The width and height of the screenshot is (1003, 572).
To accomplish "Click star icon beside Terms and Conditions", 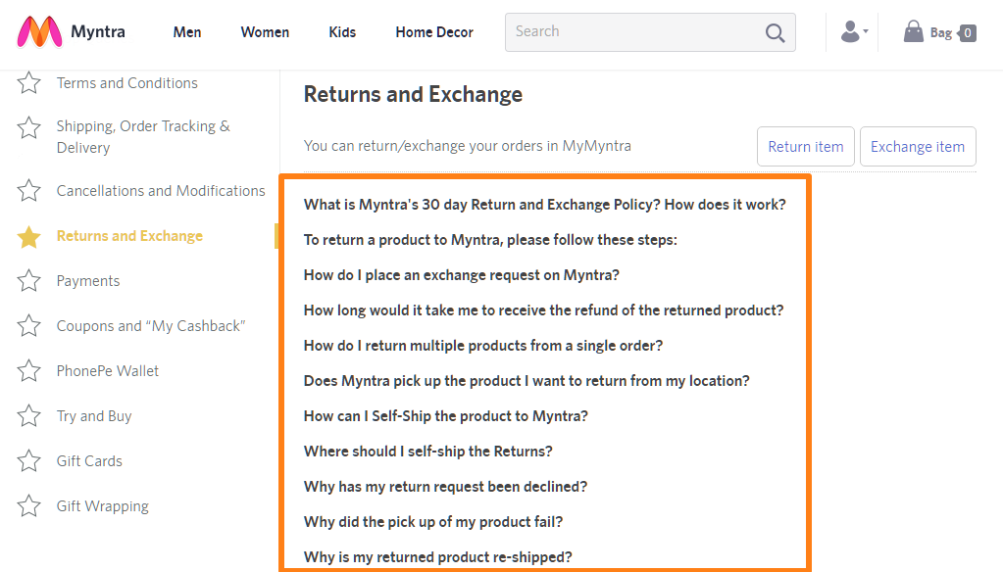I will [28, 83].
